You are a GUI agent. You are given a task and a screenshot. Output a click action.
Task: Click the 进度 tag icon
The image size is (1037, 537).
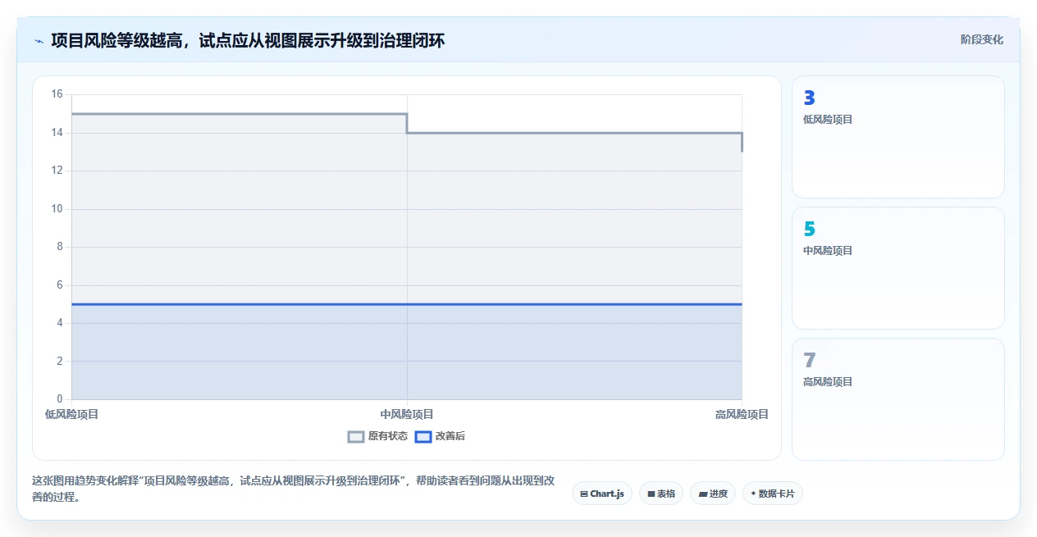click(703, 494)
